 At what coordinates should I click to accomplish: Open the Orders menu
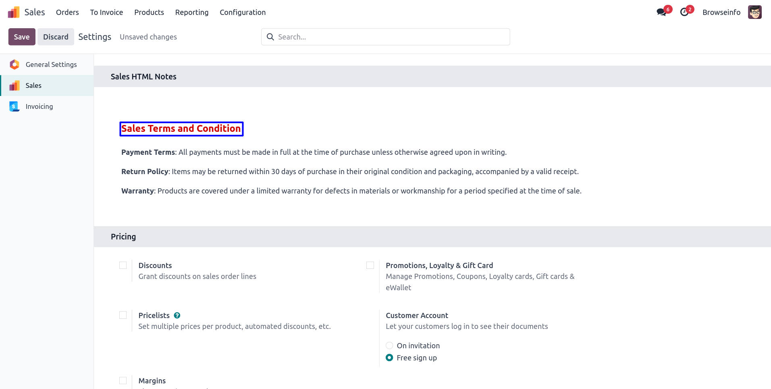click(67, 12)
